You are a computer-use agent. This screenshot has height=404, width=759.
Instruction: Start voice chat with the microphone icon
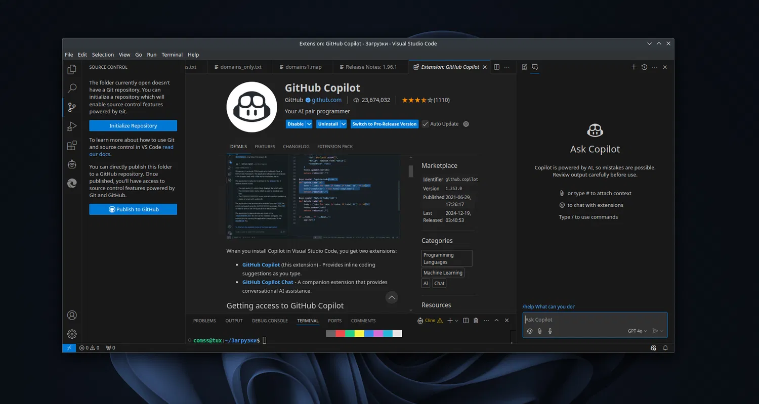[550, 331]
